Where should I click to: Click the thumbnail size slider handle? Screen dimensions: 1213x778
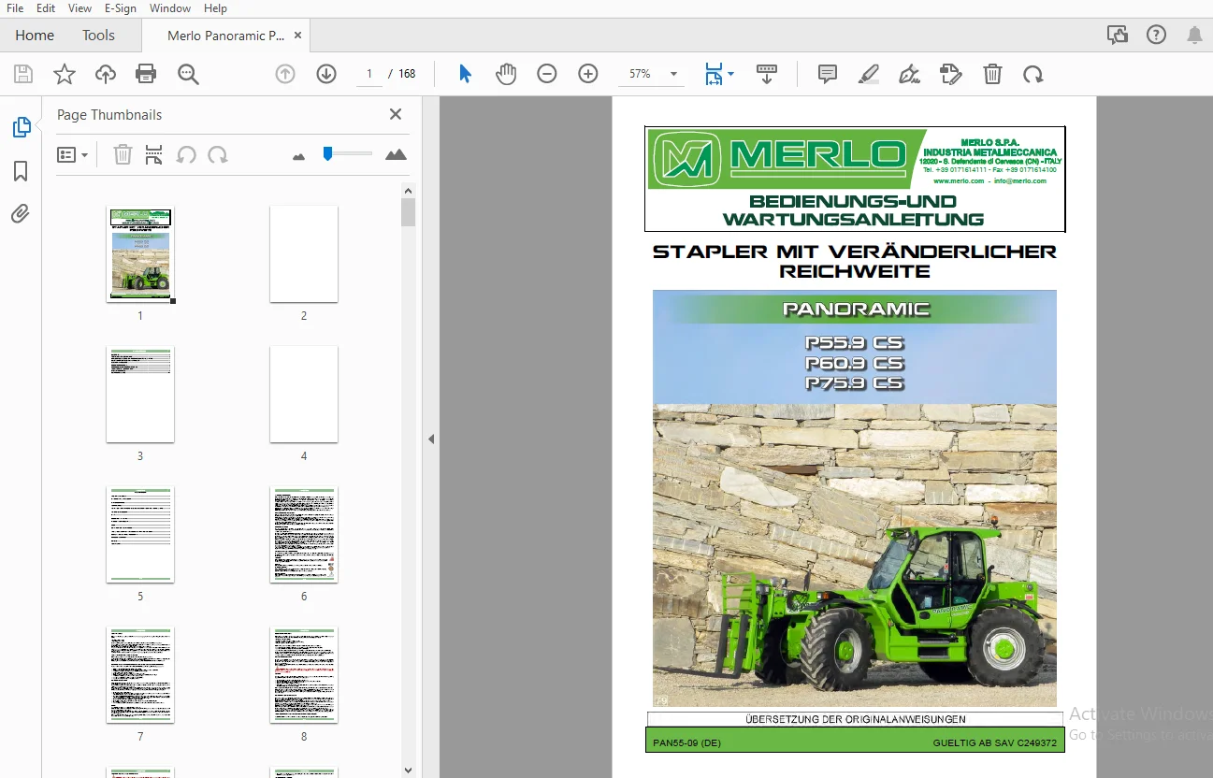pos(327,153)
